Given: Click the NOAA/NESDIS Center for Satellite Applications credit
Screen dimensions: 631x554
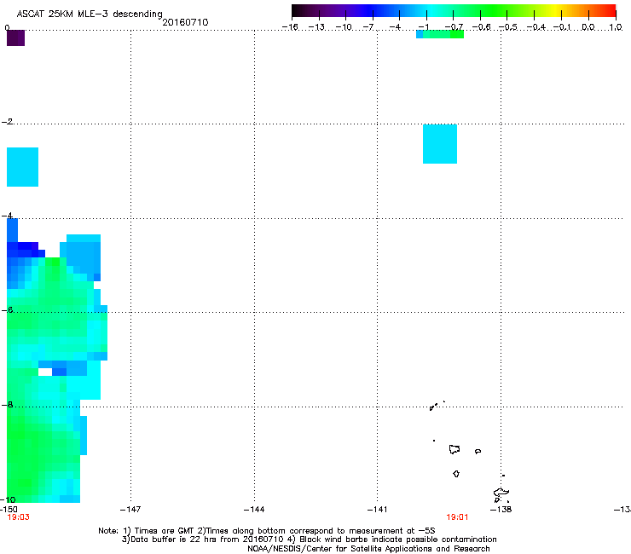Looking at the screenshot, I should pos(368,549).
